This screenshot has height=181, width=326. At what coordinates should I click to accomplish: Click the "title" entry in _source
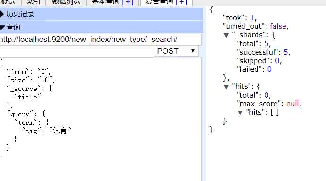coord(28,97)
